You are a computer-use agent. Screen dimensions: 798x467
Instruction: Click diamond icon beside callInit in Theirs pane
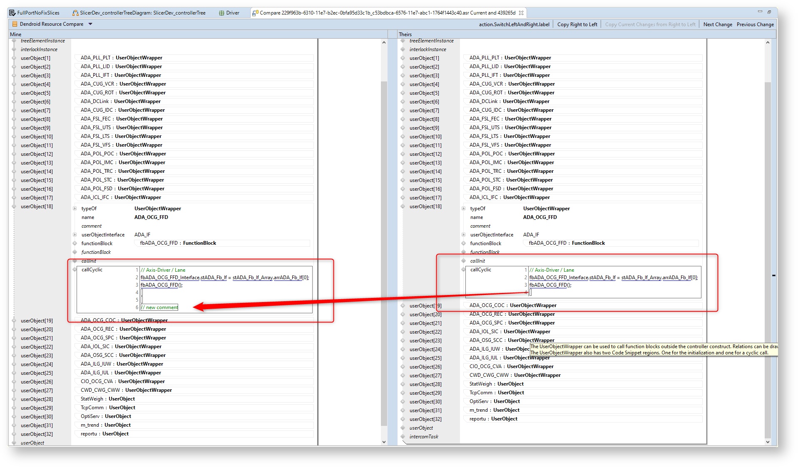click(x=463, y=261)
